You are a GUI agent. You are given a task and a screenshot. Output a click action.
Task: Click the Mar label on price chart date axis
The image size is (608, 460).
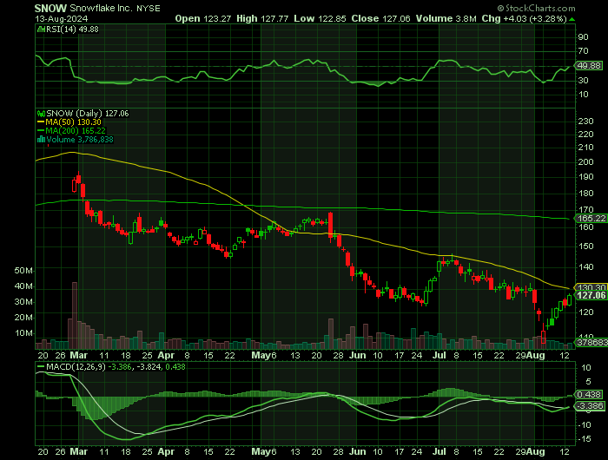click(x=79, y=355)
